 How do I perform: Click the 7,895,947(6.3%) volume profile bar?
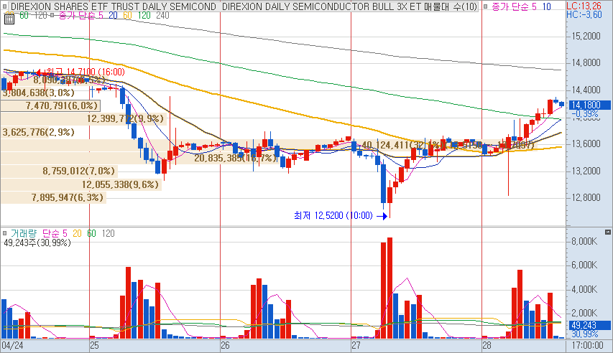[x=53, y=197]
